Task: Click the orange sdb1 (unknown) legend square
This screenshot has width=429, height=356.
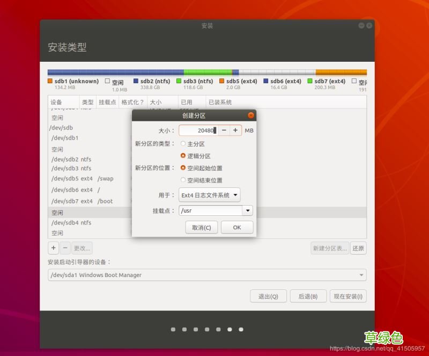Action: (x=48, y=81)
